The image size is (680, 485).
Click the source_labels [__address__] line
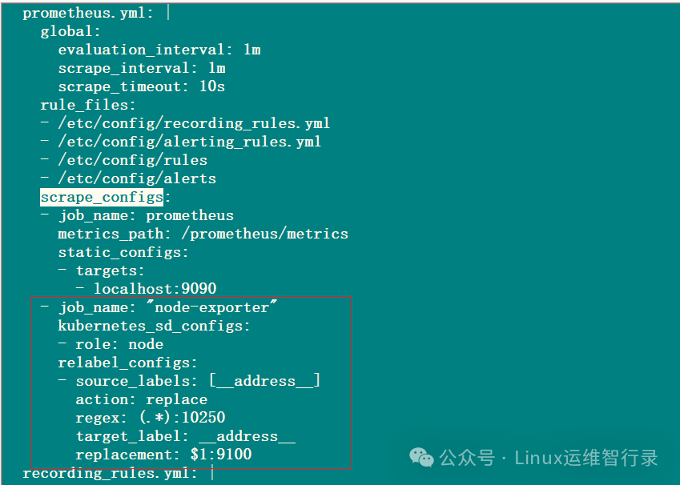[198, 380]
